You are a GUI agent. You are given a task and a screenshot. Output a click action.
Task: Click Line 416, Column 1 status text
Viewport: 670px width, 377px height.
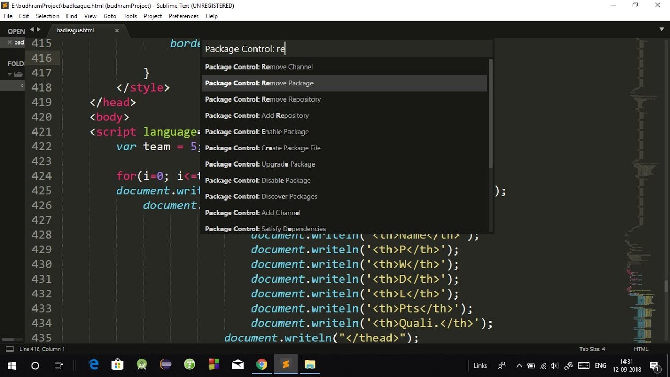coord(42,349)
